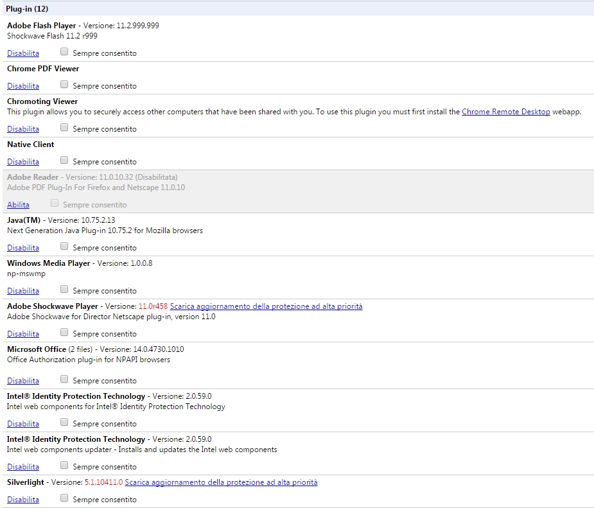Check Sempre consentito for Intel web components updater
The height and width of the screenshot is (508, 594).
pos(64,465)
